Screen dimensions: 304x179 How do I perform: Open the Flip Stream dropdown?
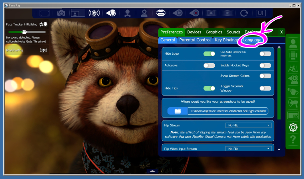(249, 125)
